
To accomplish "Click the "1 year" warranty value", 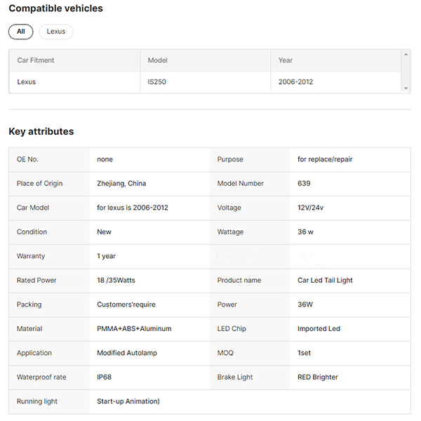I will (x=107, y=256).
